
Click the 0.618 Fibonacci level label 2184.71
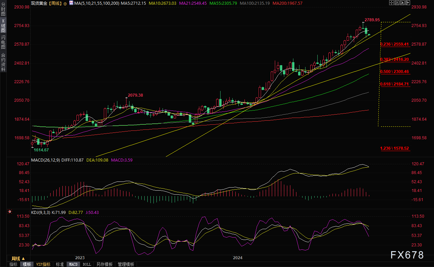pyautogui.click(x=395, y=84)
